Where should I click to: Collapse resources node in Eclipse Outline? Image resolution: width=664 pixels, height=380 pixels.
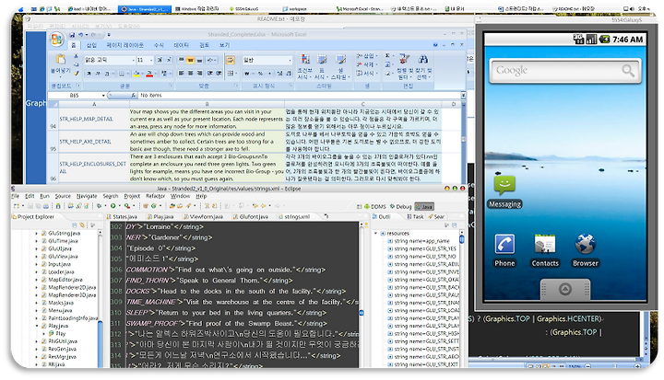[x=375, y=234]
